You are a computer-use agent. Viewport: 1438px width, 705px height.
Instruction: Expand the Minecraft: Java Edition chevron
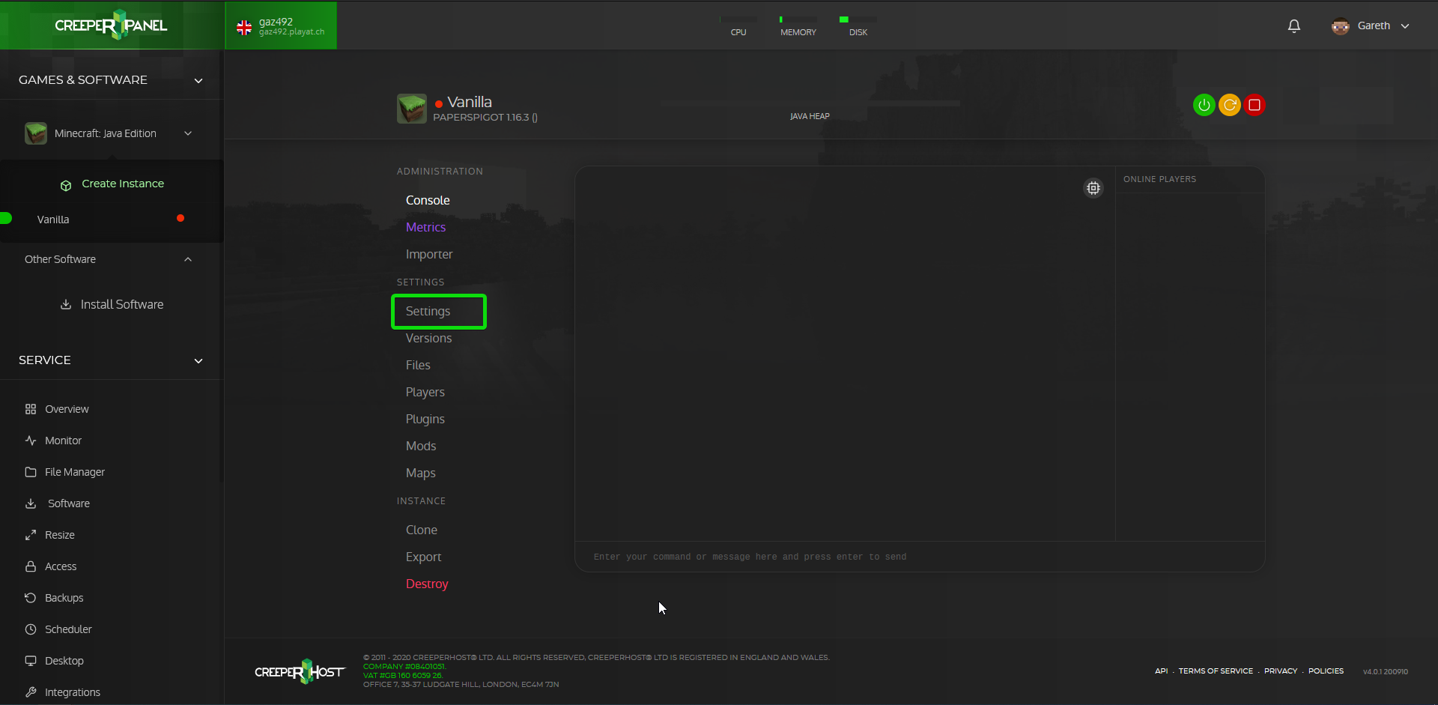(x=188, y=133)
